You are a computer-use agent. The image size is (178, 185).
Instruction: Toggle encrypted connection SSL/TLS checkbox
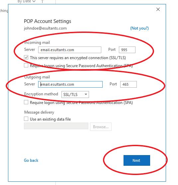click(x=26, y=57)
